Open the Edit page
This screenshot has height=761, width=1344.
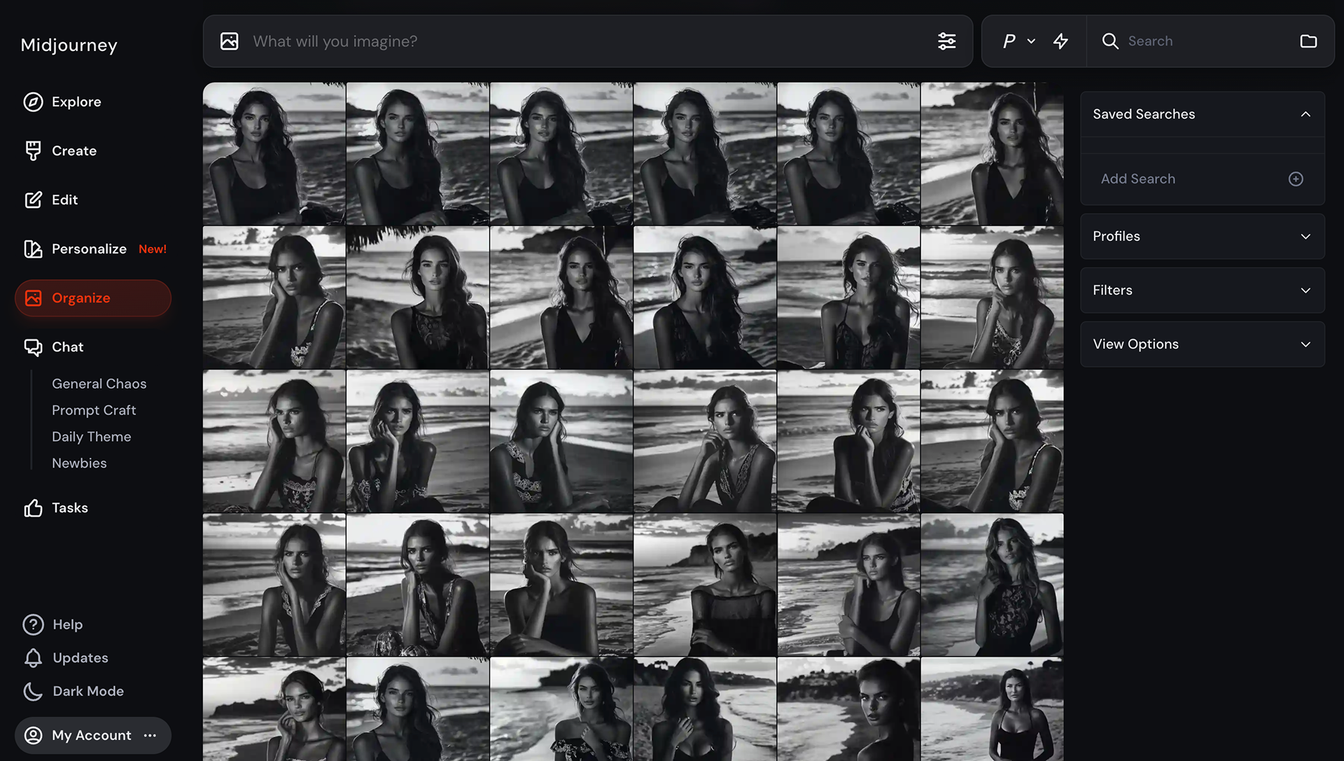(64, 200)
